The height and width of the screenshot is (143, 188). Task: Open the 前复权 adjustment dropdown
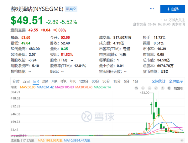(179, 88)
